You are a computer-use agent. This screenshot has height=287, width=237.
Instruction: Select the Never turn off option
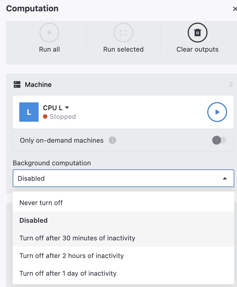pos(41,203)
